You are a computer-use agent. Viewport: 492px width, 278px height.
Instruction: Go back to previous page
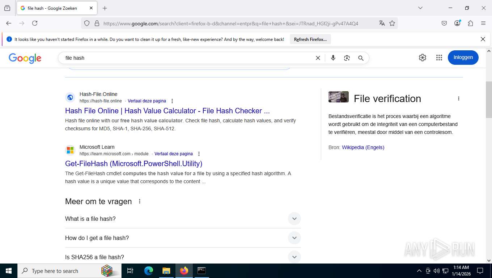pyautogui.click(x=9, y=23)
